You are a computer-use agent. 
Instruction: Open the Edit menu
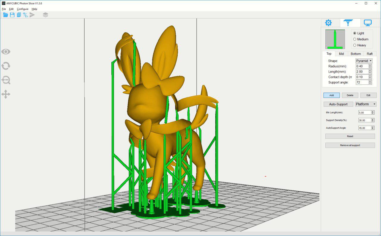tap(11, 9)
